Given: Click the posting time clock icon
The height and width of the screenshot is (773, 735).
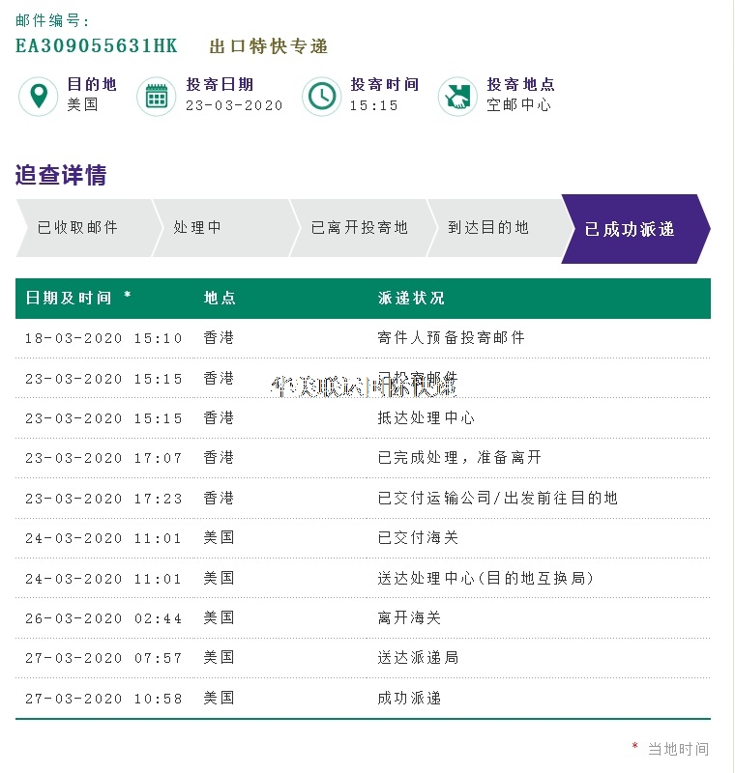Looking at the screenshot, I should [321, 96].
